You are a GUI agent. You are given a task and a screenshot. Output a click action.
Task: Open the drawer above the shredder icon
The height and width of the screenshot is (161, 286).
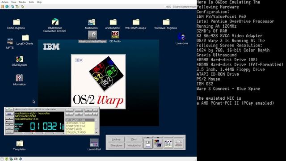tap(178, 137)
